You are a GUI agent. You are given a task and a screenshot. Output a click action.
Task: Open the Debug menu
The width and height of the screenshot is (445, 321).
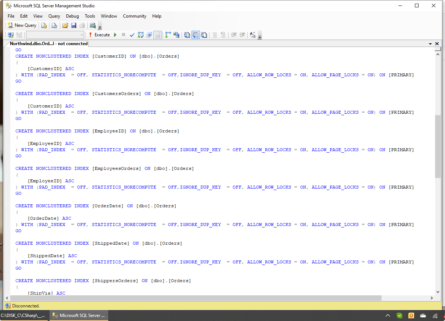coord(72,16)
